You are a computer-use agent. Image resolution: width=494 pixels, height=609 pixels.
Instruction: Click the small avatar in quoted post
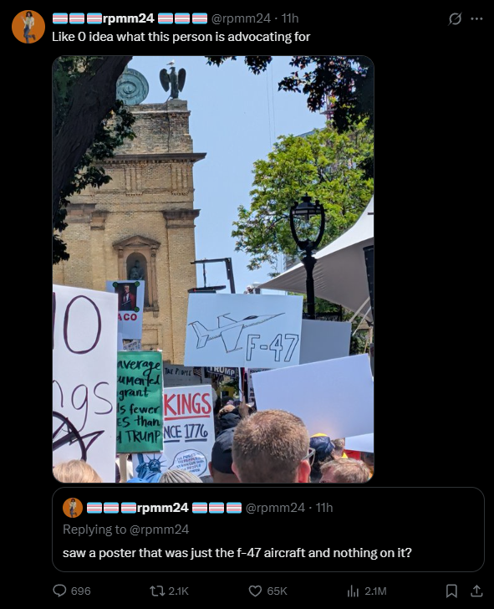tap(73, 508)
